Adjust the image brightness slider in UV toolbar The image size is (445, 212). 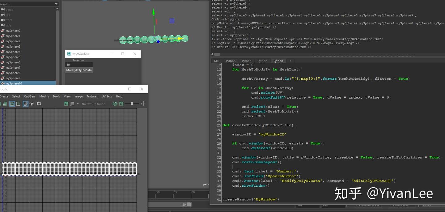132,104
